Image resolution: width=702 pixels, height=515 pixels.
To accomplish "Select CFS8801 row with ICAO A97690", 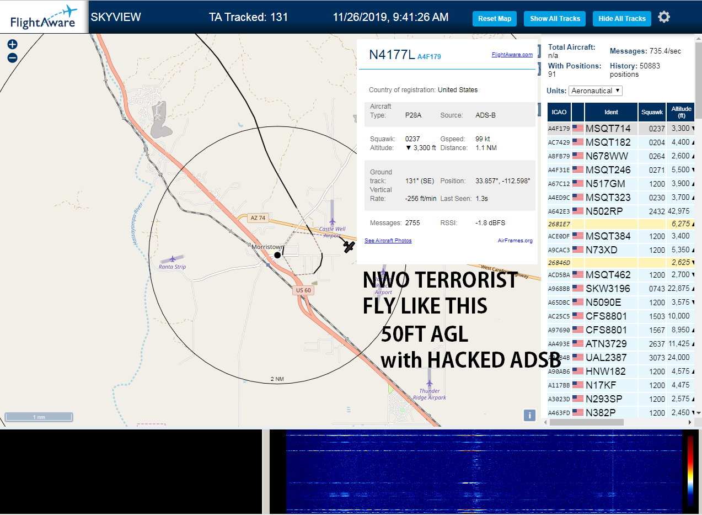I will [x=621, y=330].
